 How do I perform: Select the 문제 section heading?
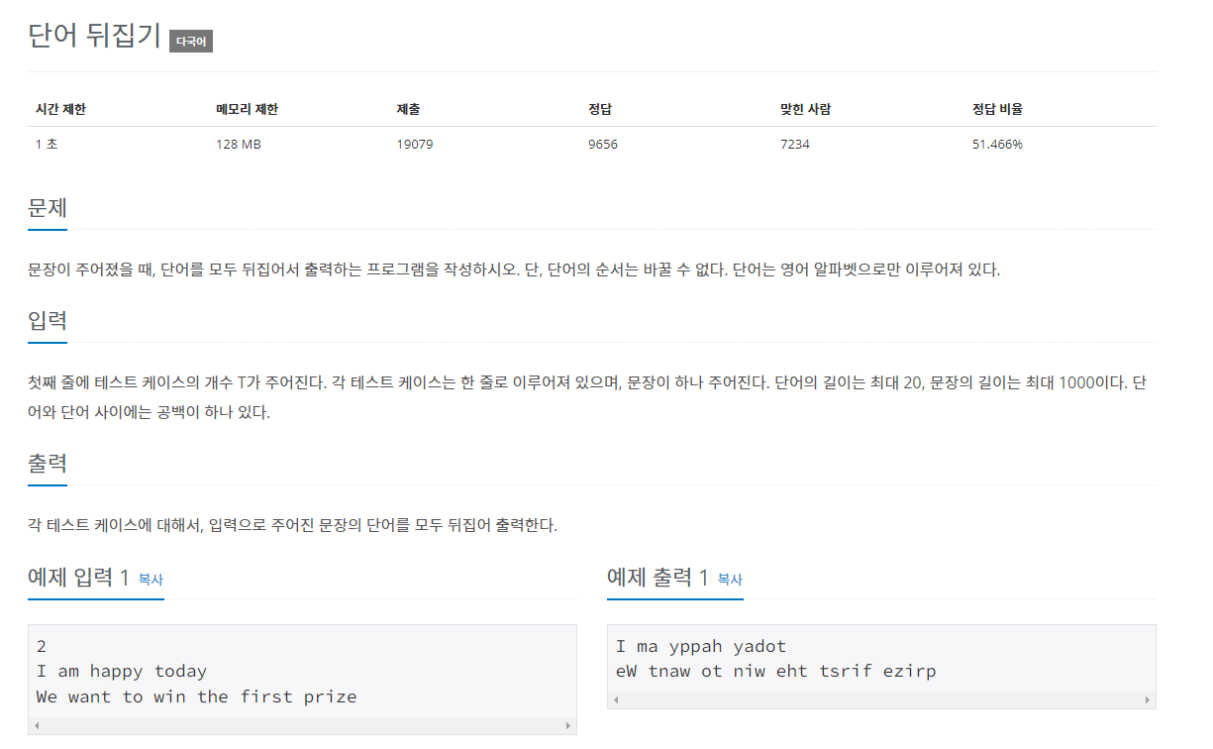coord(48,209)
